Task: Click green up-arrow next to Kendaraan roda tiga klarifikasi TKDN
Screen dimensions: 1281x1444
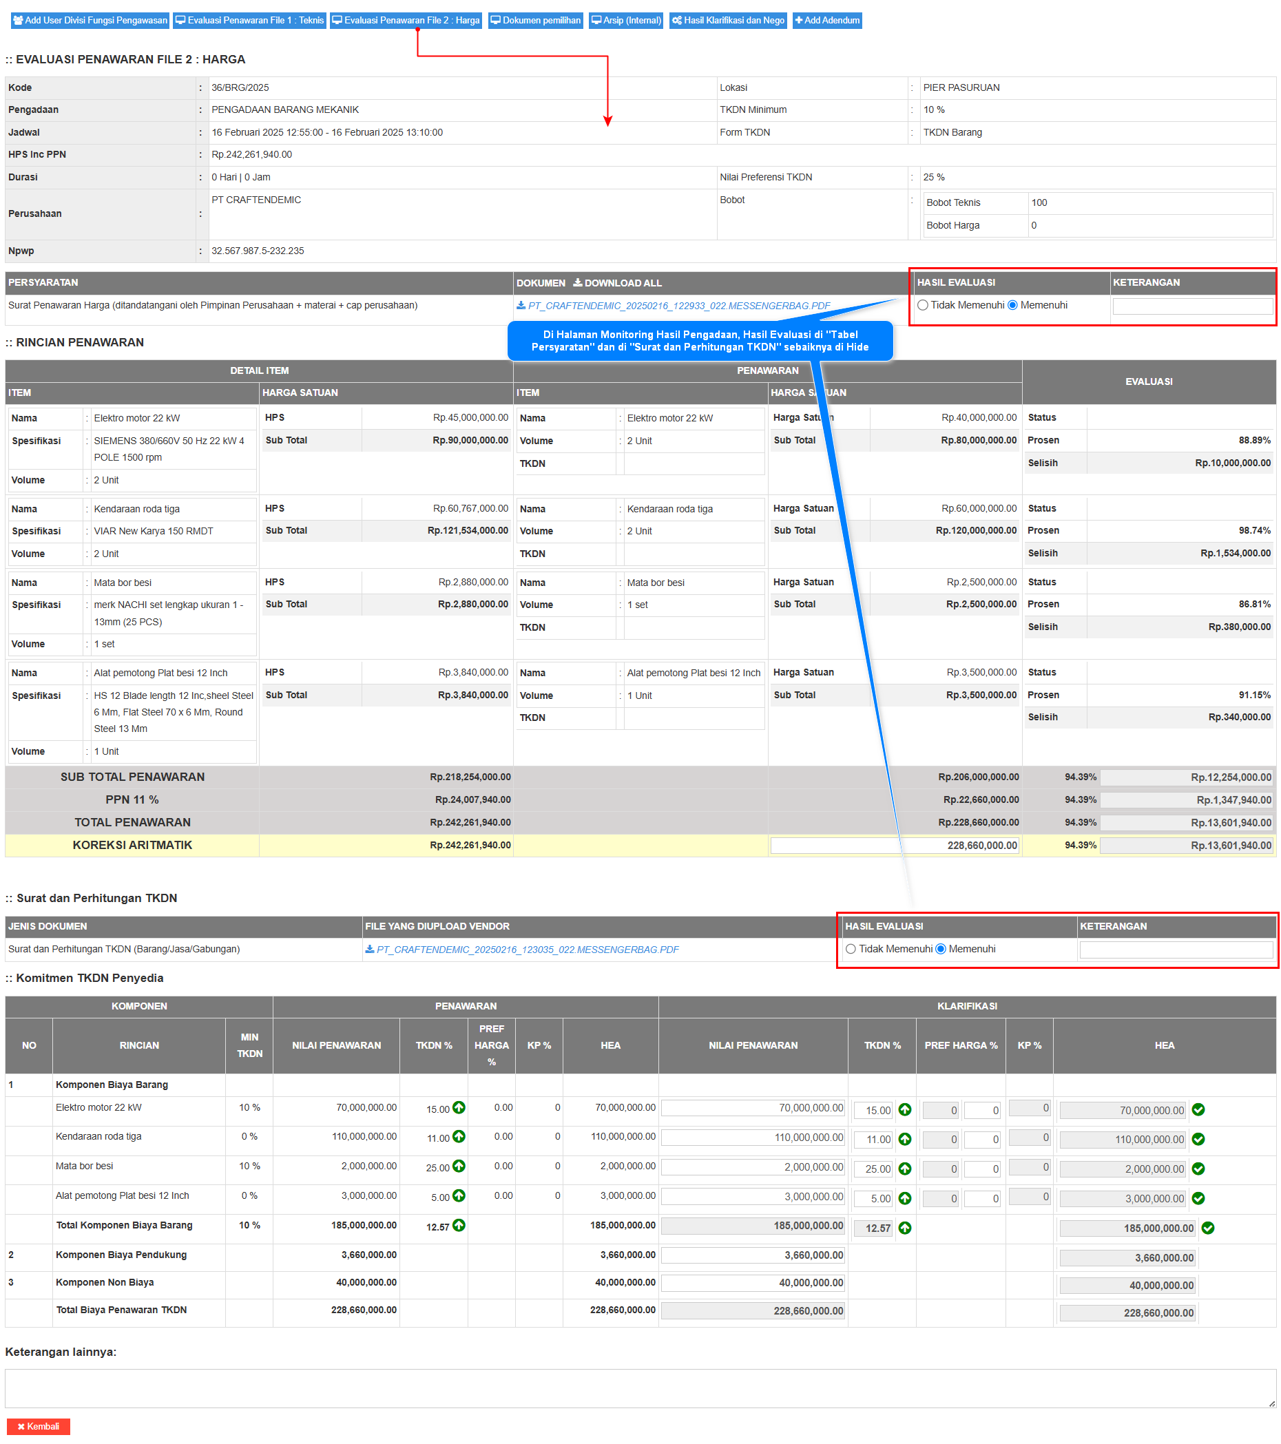Action: 904,1140
